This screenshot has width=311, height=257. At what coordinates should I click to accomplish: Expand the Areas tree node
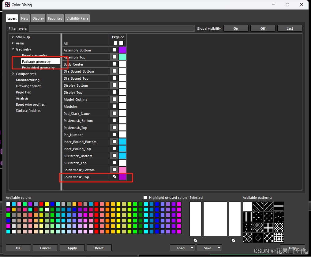pyautogui.click(x=13, y=43)
